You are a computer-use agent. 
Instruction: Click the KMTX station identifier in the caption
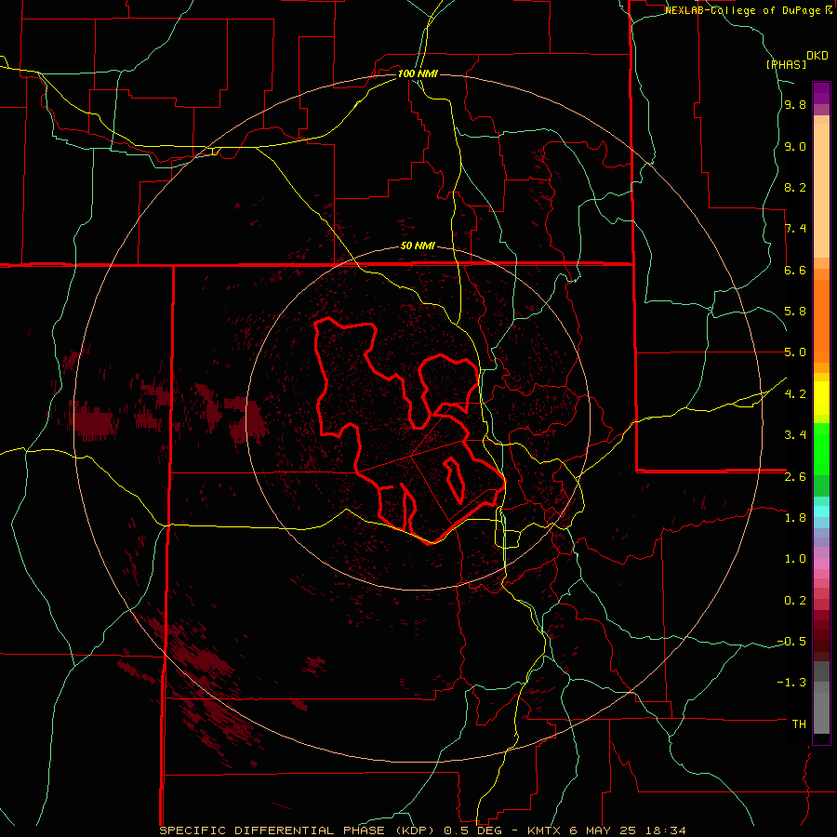pos(543,830)
